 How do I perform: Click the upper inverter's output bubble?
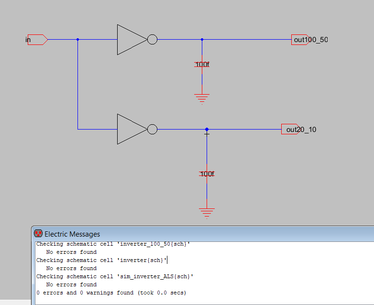pyautogui.click(x=152, y=40)
